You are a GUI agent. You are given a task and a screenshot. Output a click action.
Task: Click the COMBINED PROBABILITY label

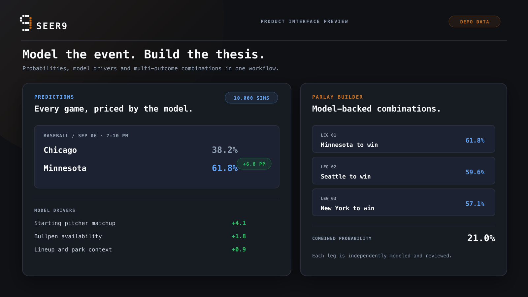point(342,239)
